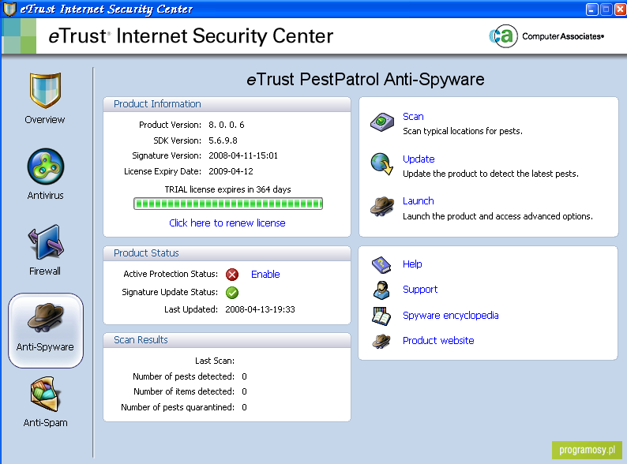Screen dimensions: 627x464
Task: Click 'Last Scan:' label
Action: (215, 361)
